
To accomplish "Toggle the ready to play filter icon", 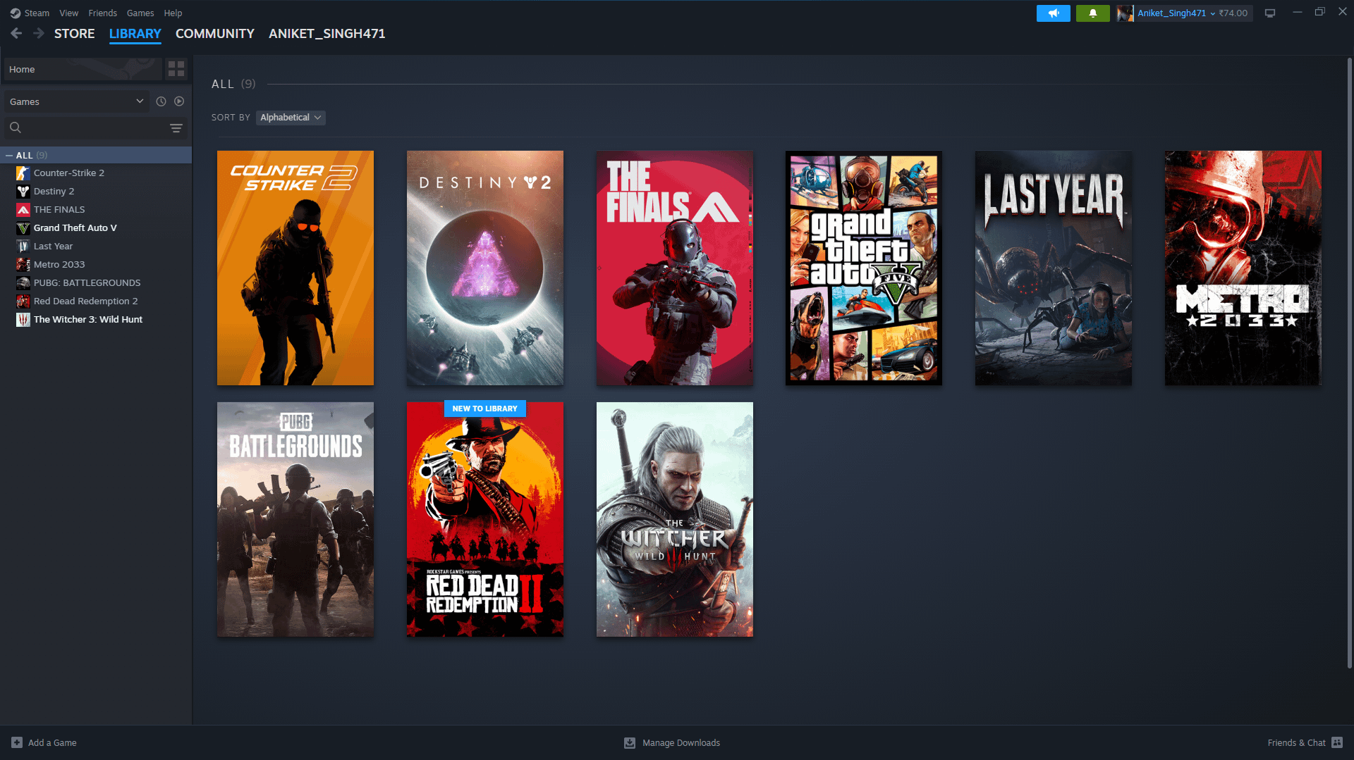I will pyautogui.click(x=179, y=101).
